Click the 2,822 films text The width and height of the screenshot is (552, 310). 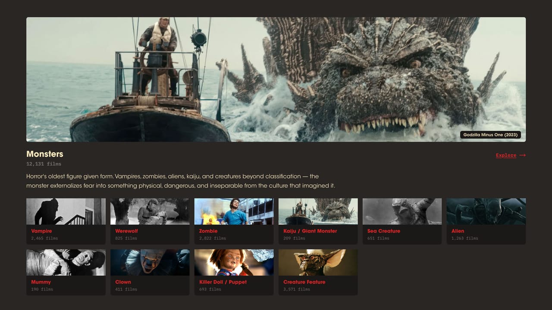pos(213,238)
